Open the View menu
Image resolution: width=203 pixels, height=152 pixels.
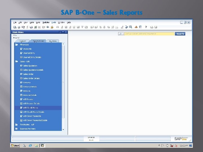[x=26, y=22]
